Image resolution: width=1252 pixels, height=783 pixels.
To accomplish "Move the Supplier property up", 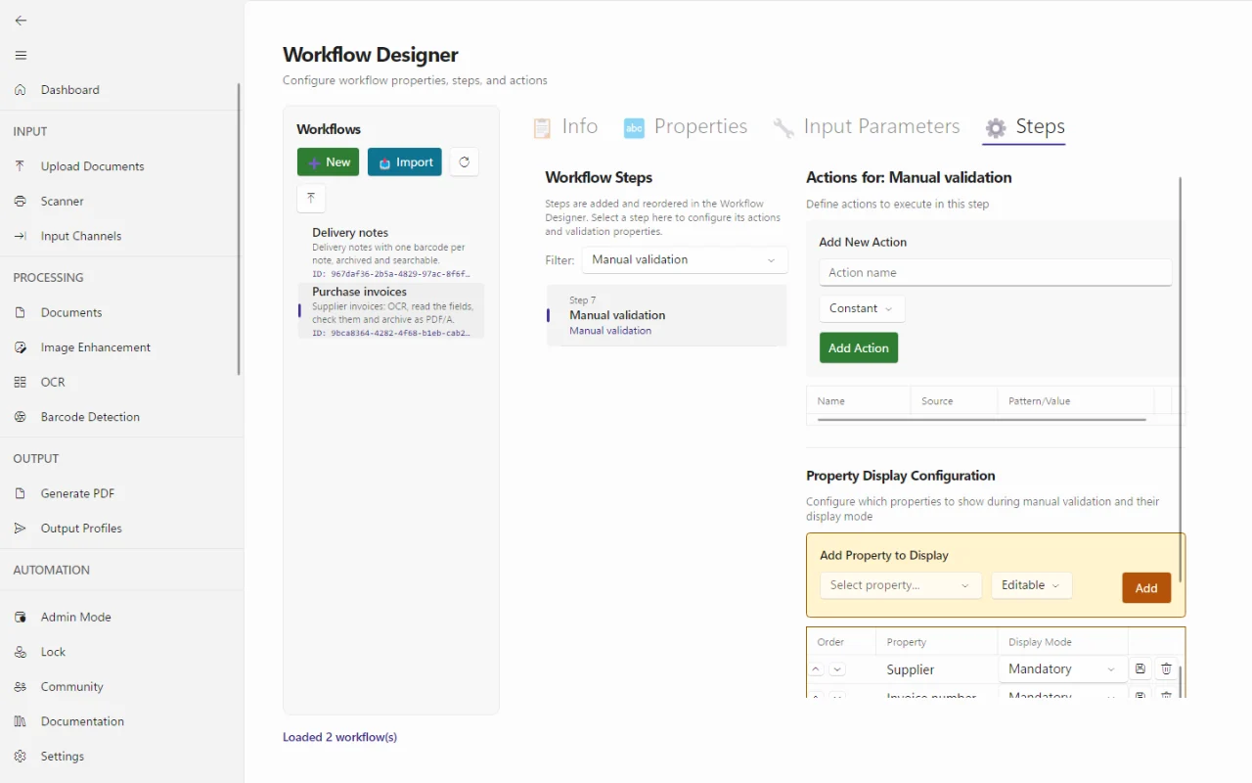I will [x=817, y=669].
